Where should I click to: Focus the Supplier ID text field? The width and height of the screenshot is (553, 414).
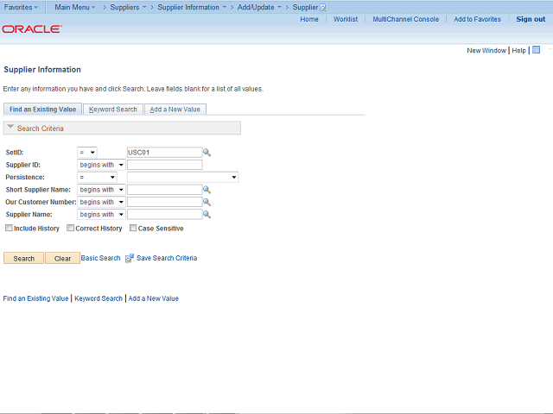(165, 165)
